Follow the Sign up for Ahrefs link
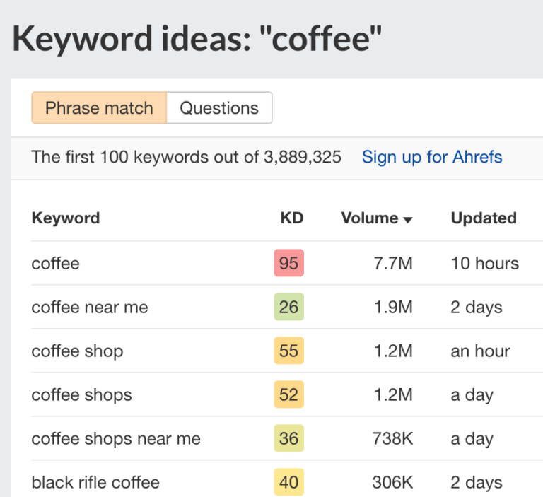Screen dimensions: 543x497 click(x=432, y=157)
